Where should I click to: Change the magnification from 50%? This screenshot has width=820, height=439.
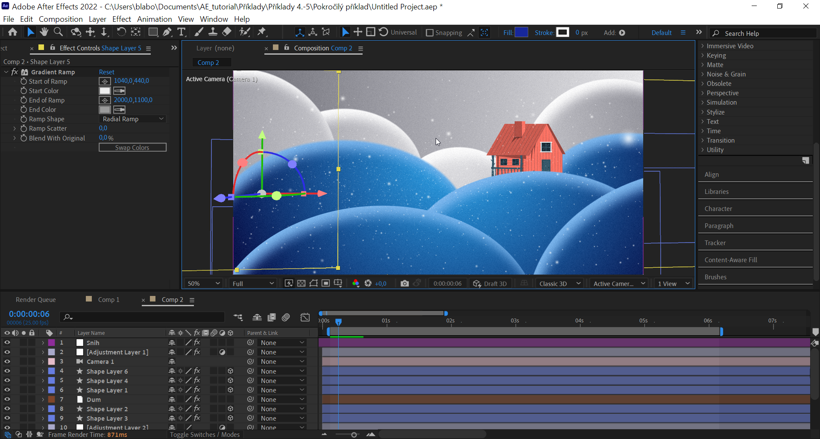click(x=203, y=283)
